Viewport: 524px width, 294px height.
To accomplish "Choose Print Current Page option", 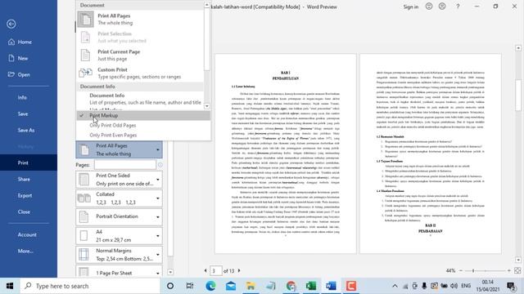I will point(140,55).
